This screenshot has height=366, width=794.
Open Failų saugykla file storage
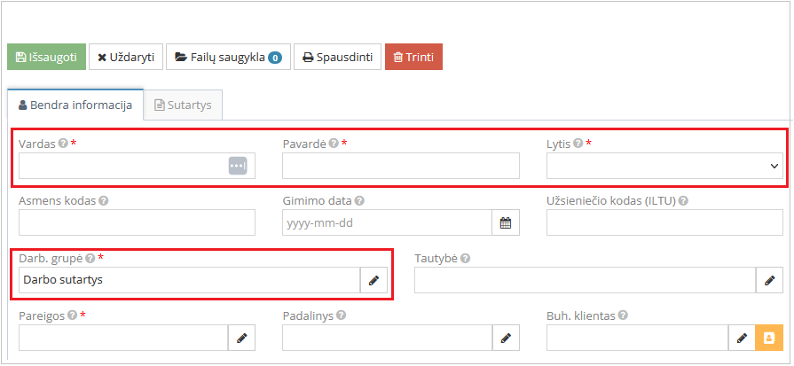[x=228, y=57]
